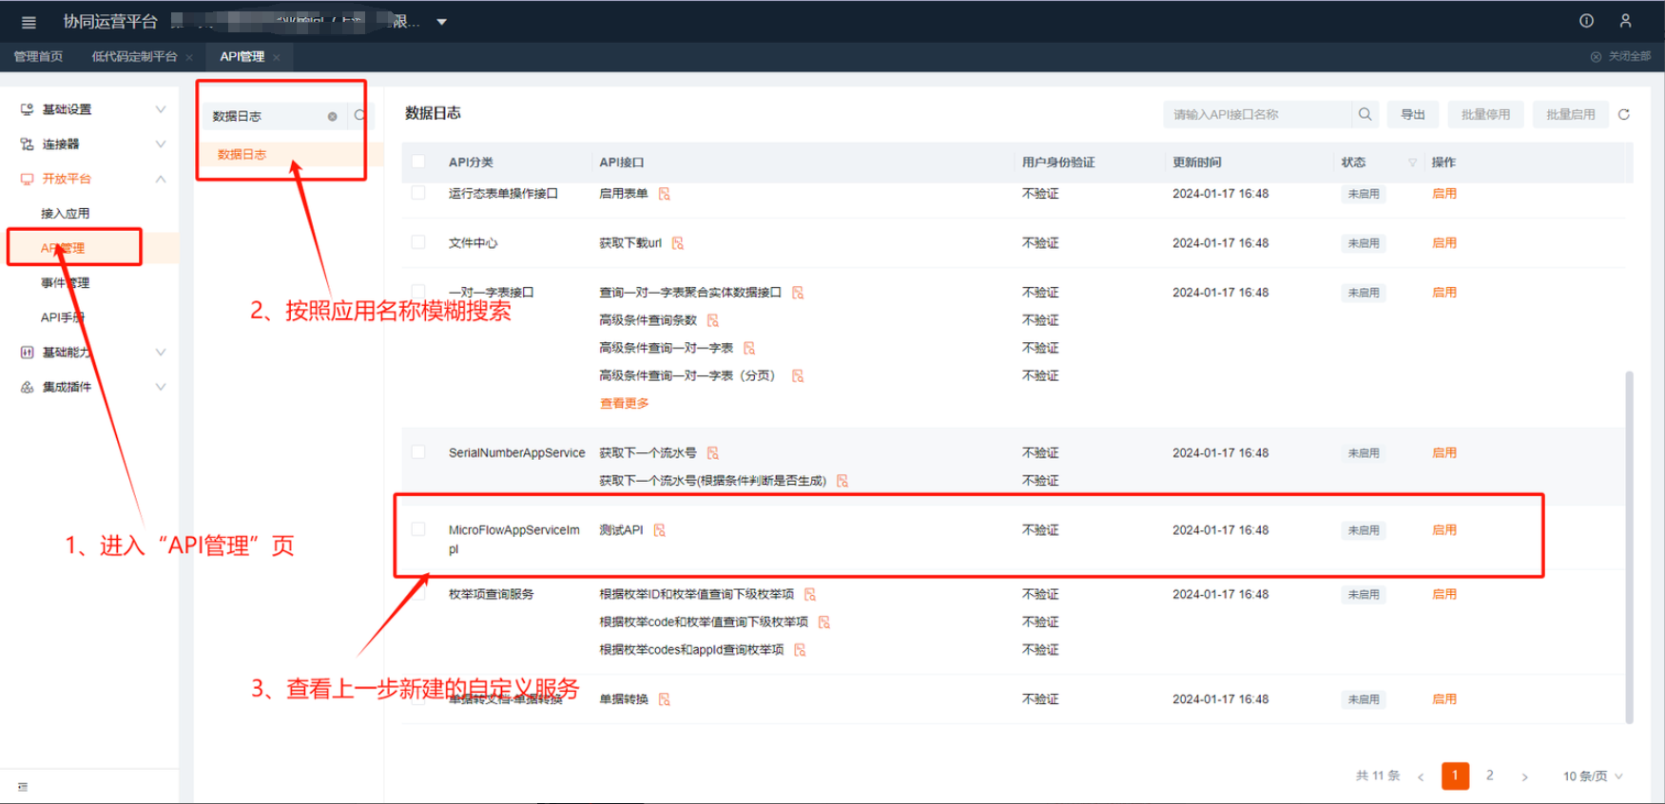Click the 导出 button
This screenshot has height=804, width=1665.
pyautogui.click(x=1412, y=114)
